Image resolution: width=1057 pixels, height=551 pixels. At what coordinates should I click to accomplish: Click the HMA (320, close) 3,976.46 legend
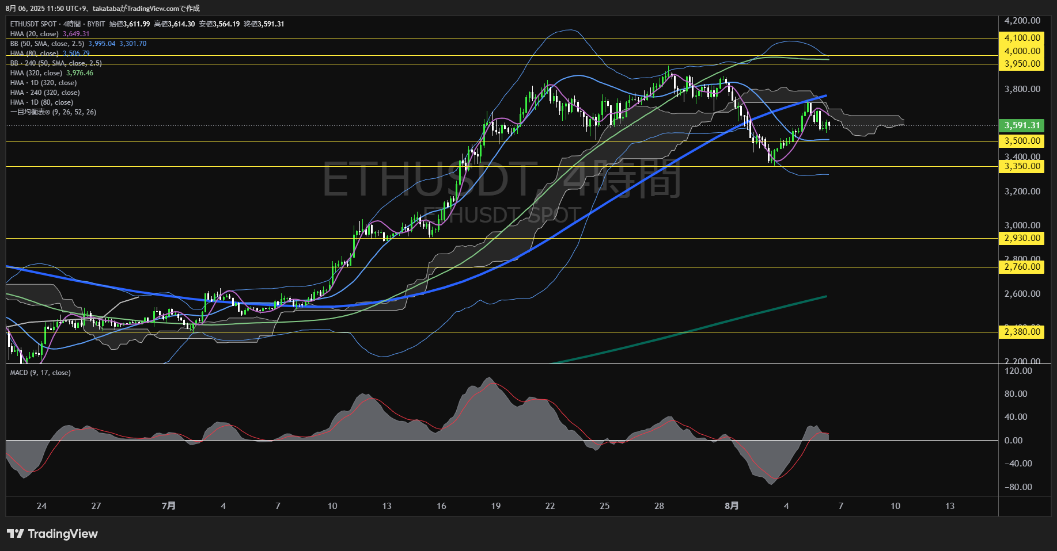tap(52, 73)
